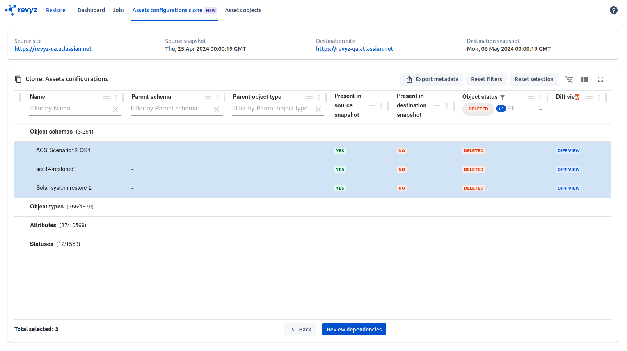Open Parent object type column actions menu

(x=319, y=98)
